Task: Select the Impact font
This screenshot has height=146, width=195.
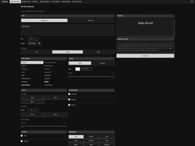Action: coord(55,82)
